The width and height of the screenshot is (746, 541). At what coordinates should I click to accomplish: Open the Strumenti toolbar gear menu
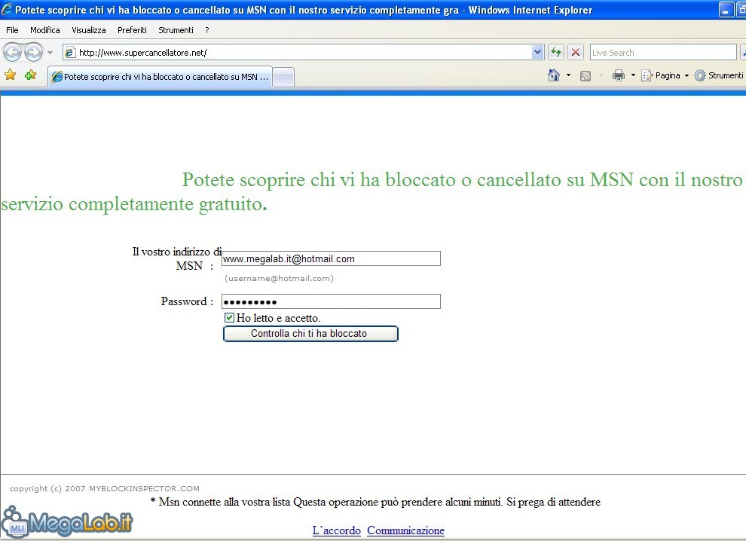point(719,75)
